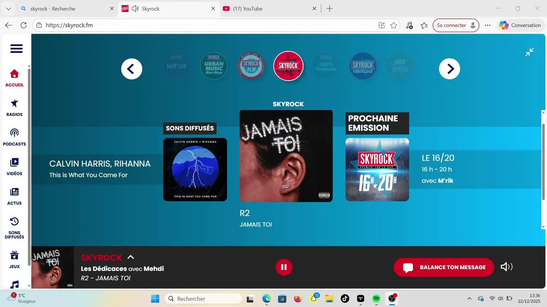Select the Urban Music Non-Stop station

pyautogui.click(x=214, y=66)
